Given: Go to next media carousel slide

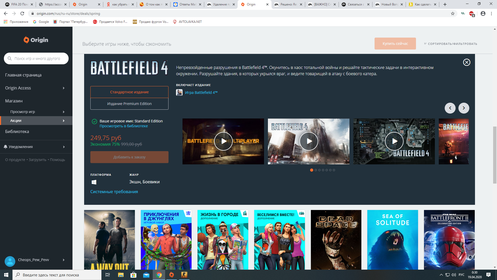Looking at the screenshot, I should click(x=464, y=108).
